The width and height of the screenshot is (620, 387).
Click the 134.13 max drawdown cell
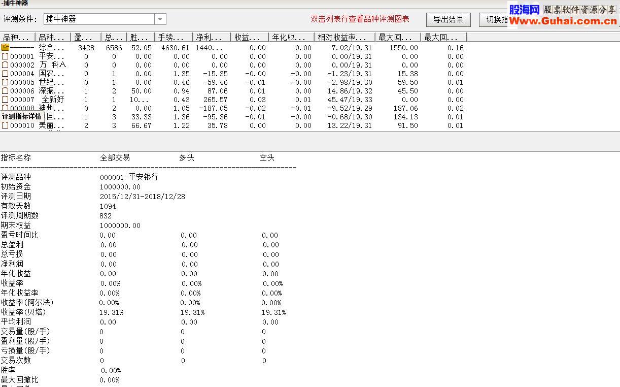[x=406, y=117]
